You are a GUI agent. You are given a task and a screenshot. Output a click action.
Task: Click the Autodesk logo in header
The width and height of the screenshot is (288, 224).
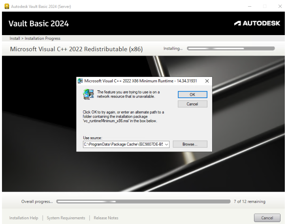point(257,23)
